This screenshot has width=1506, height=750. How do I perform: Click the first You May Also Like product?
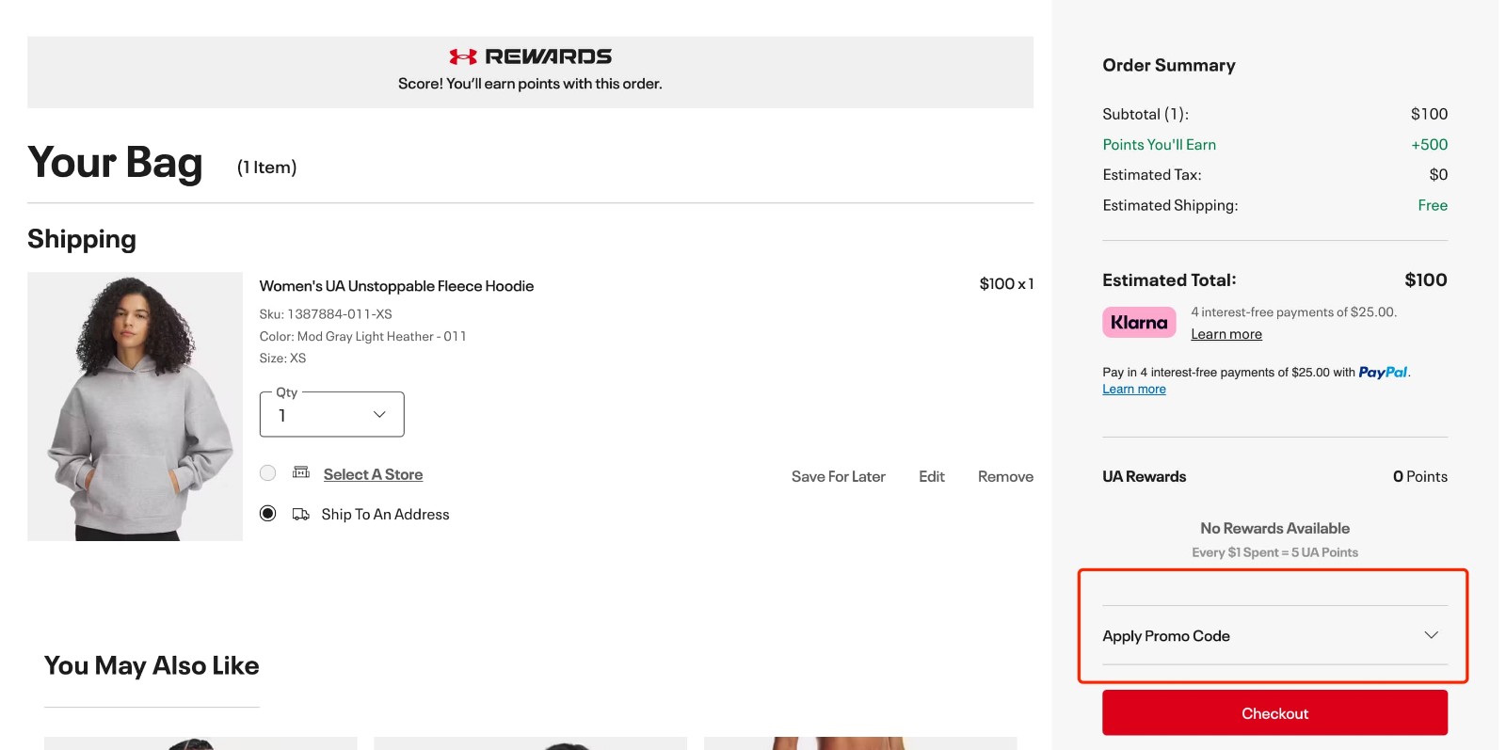tap(200, 743)
